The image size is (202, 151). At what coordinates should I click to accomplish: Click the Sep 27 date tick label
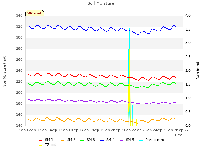[183, 130]
